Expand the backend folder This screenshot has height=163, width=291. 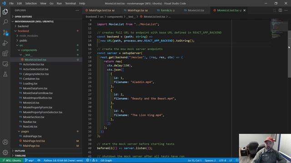46,26
